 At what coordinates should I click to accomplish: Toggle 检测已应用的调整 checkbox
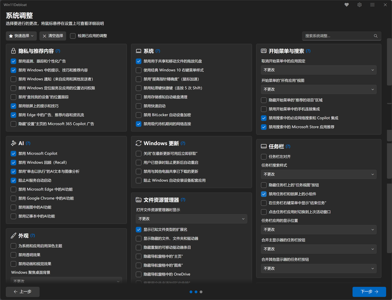[73, 36]
